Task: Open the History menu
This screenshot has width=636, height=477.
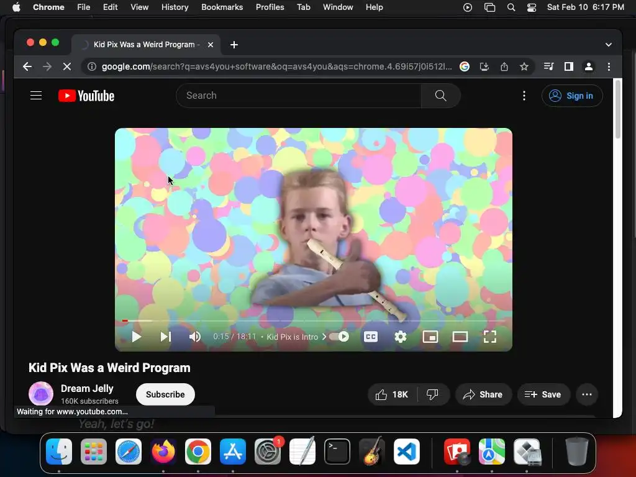Action: (x=175, y=7)
